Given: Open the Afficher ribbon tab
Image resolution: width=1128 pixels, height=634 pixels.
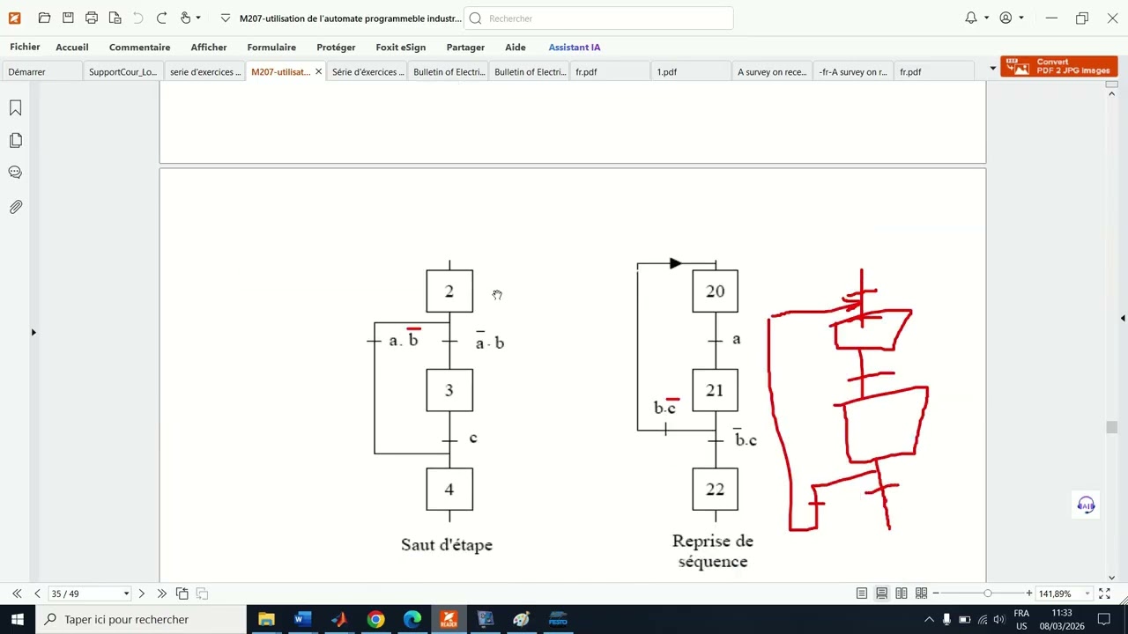Looking at the screenshot, I should pyautogui.click(x=209, y=48).
